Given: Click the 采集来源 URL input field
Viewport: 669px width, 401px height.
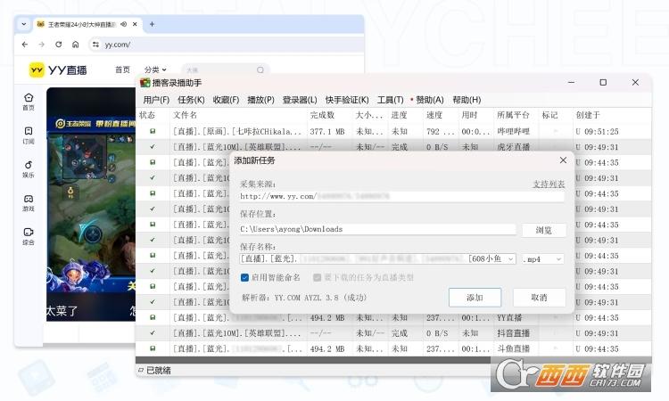Looking at the screenshot, I should [x=401, y=196].
